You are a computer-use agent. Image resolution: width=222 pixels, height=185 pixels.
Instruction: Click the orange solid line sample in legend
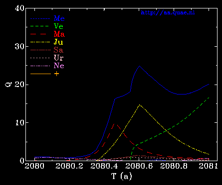[40, 74]
